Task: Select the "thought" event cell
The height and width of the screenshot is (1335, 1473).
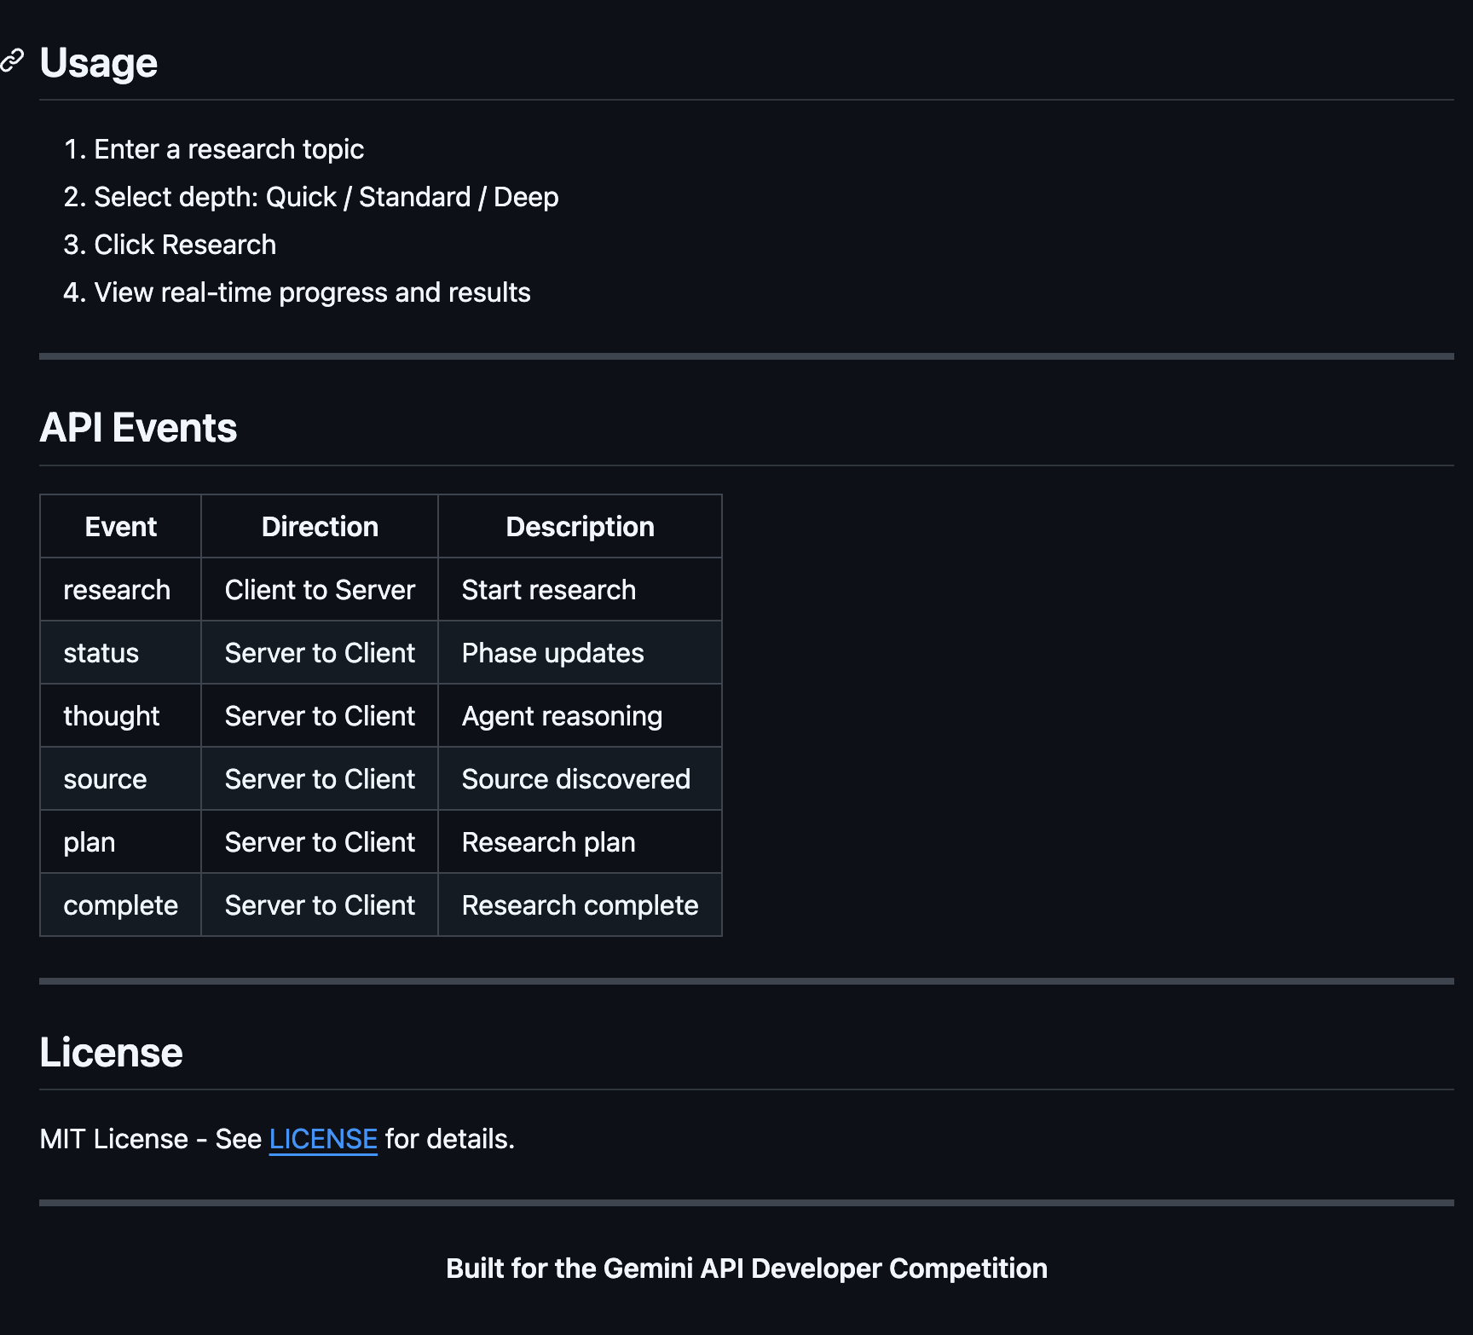Action: point(112,716)
